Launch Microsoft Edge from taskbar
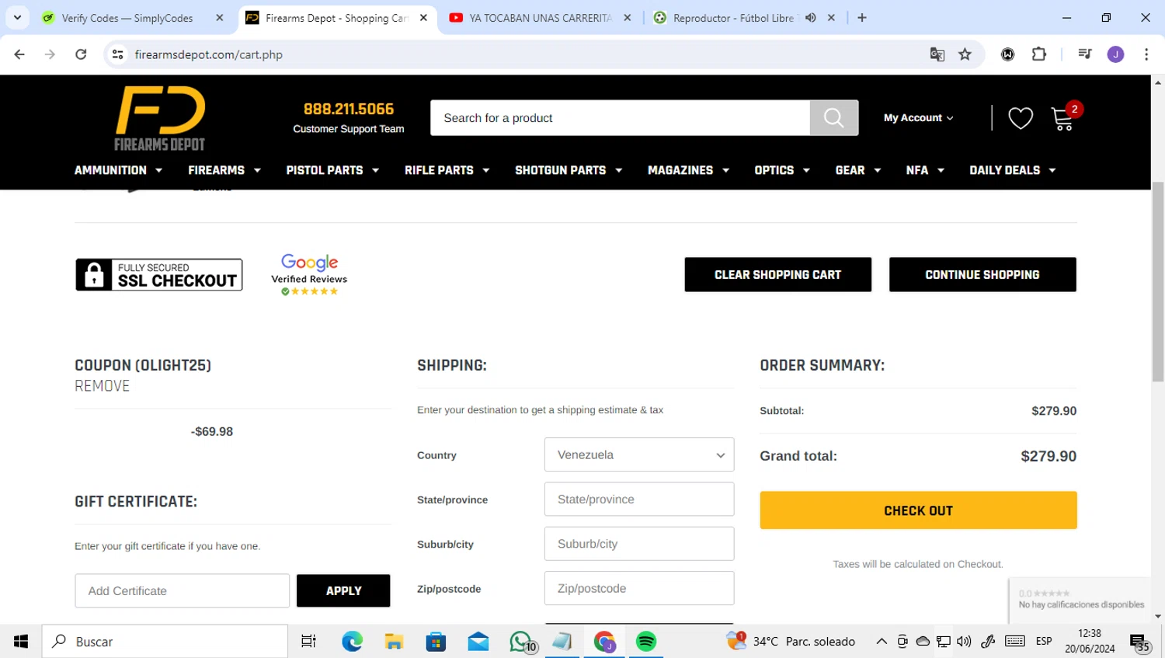1165x658 pixels. coord(352,642)
